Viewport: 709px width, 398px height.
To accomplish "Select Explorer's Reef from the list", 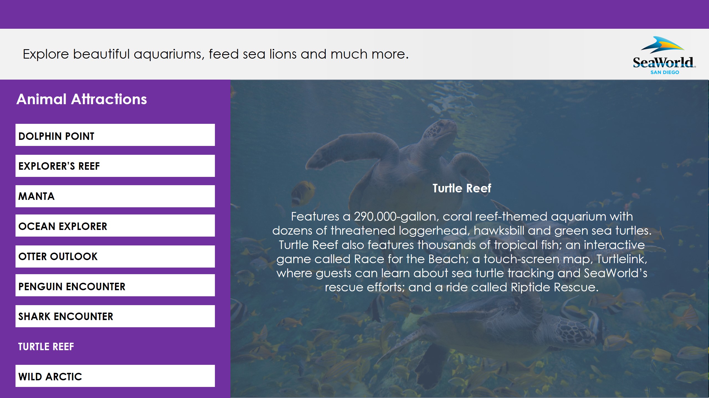I will click(115, 166).
